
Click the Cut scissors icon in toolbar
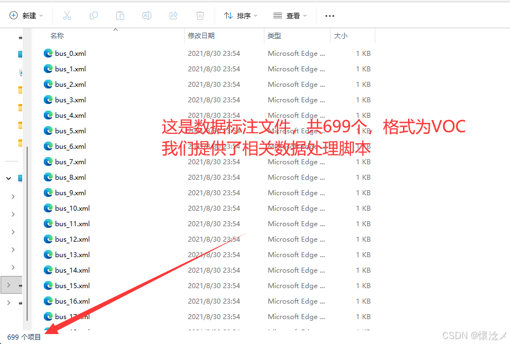click(67, 15)
